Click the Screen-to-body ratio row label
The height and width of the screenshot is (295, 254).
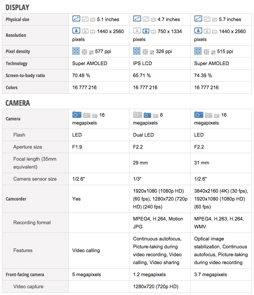pos(26,76)
